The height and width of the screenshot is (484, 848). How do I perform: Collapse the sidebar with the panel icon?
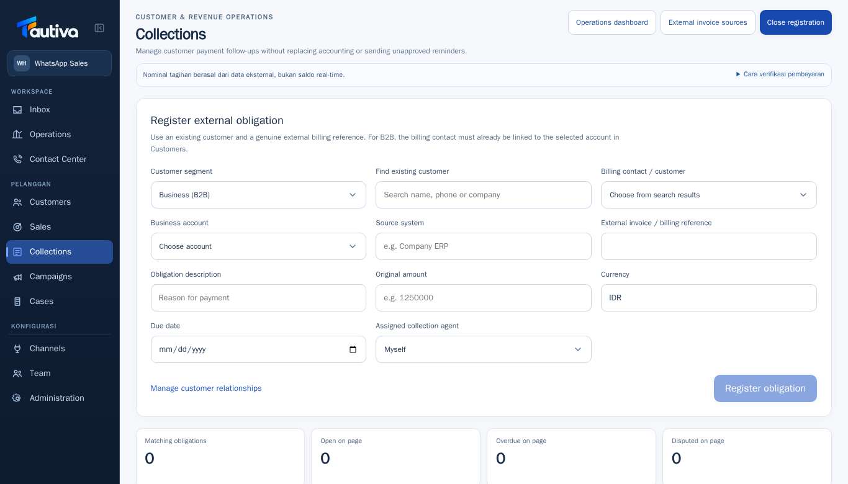click(99, 28)
